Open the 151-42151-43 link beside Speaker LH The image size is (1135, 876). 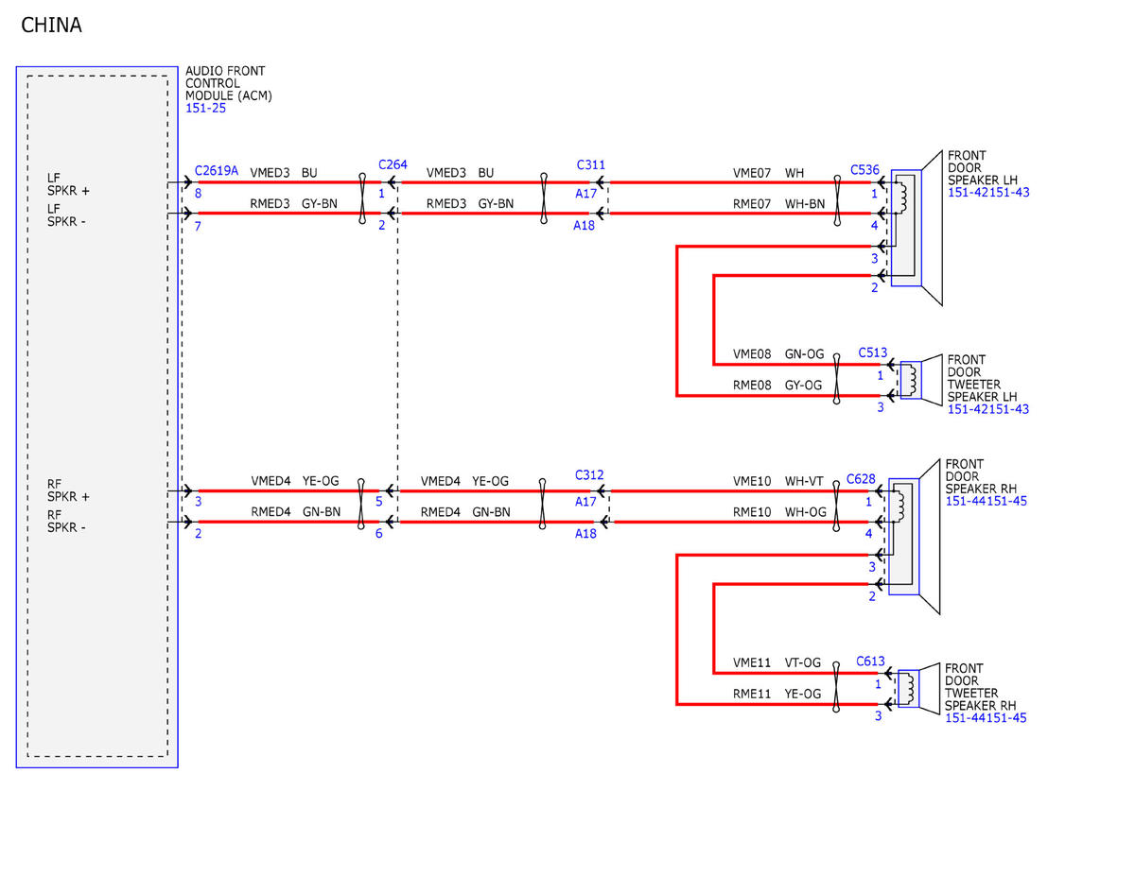click(x=988, y=193)
